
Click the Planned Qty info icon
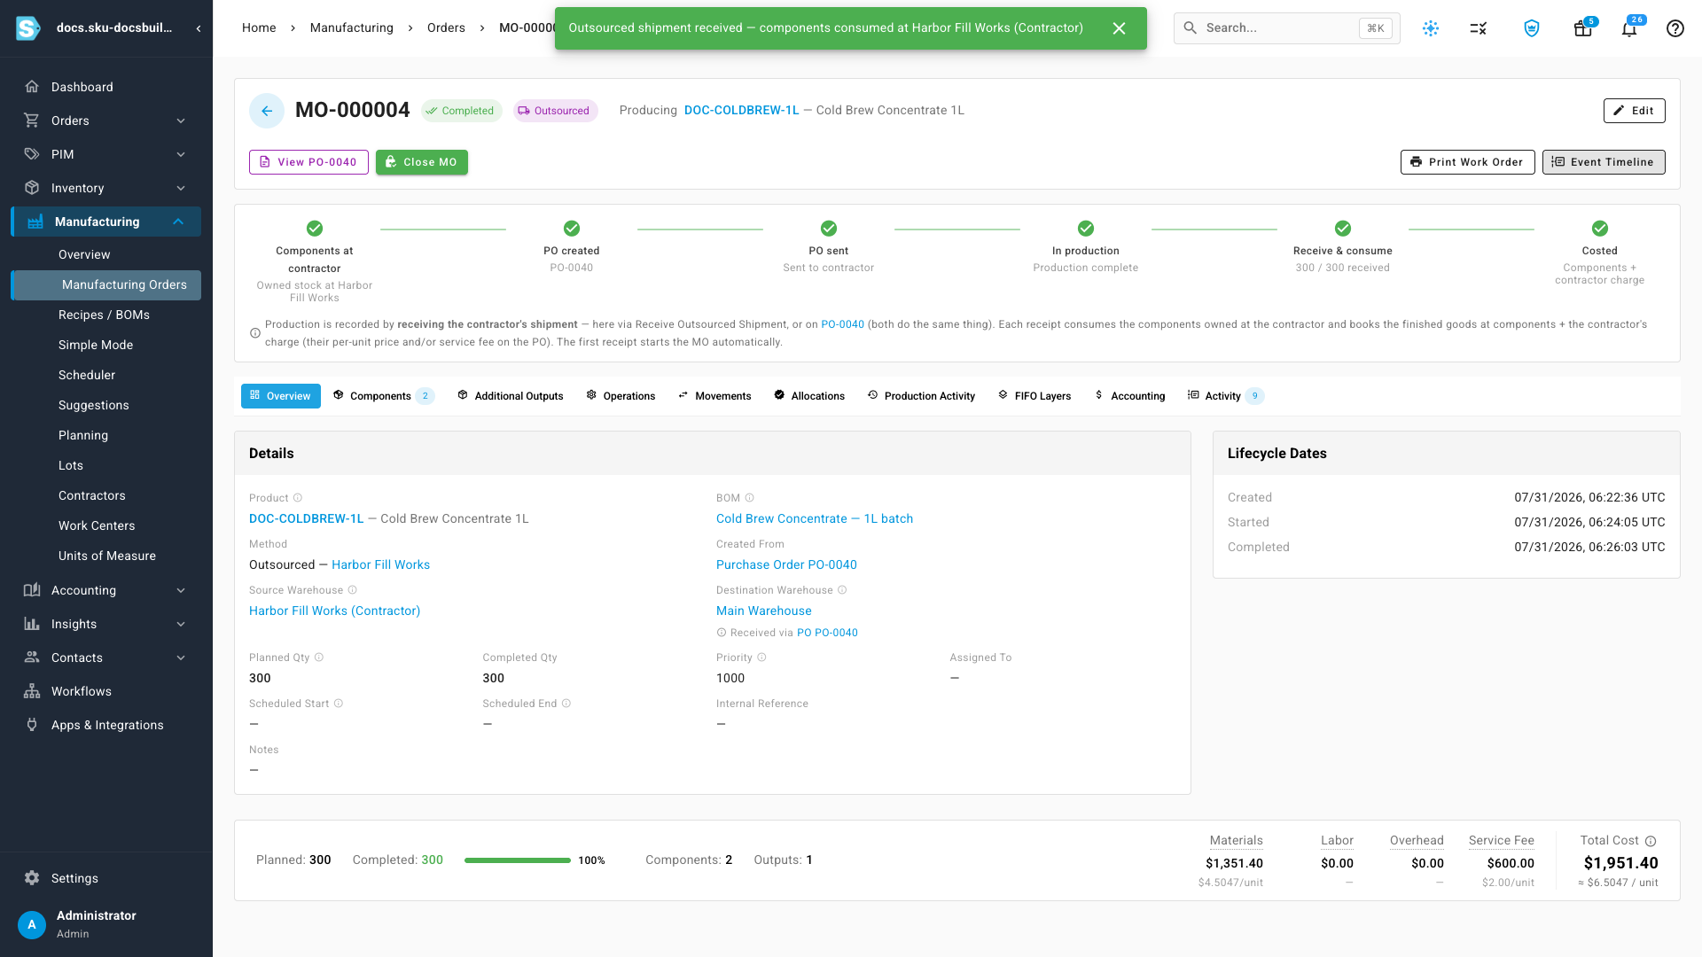click(319, 657)
